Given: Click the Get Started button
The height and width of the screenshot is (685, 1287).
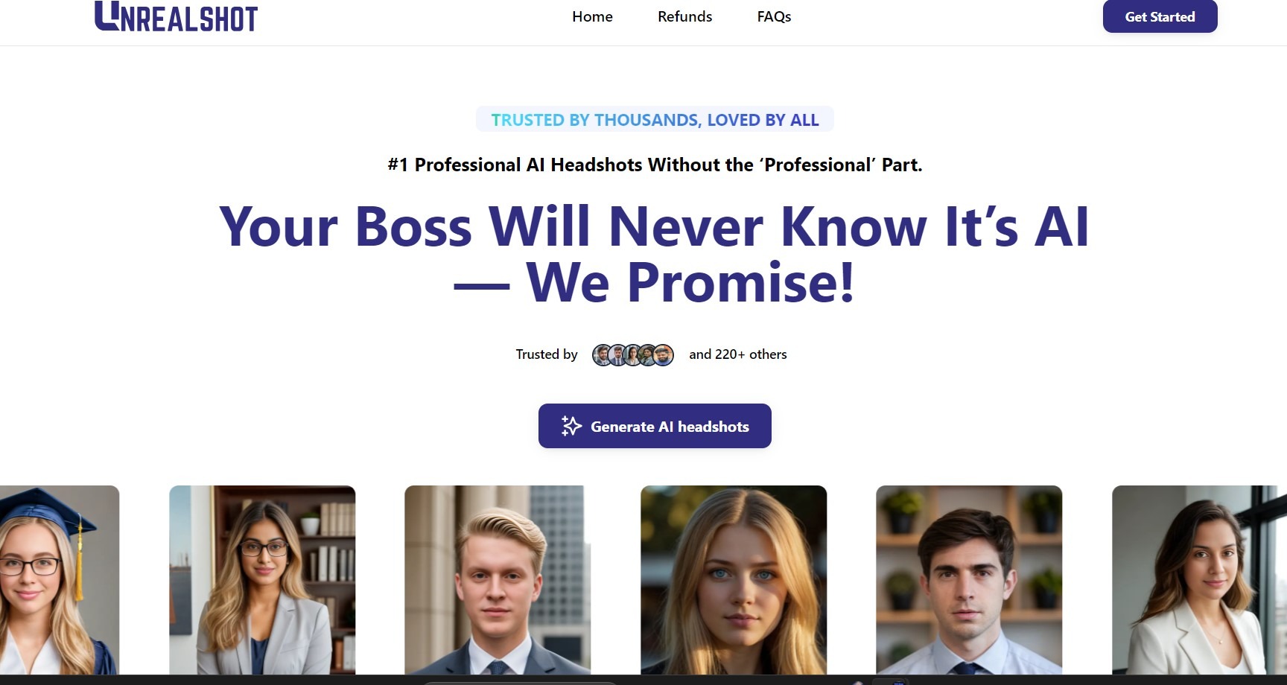Looking at the screenshot, I should (x=1160, y=16).
